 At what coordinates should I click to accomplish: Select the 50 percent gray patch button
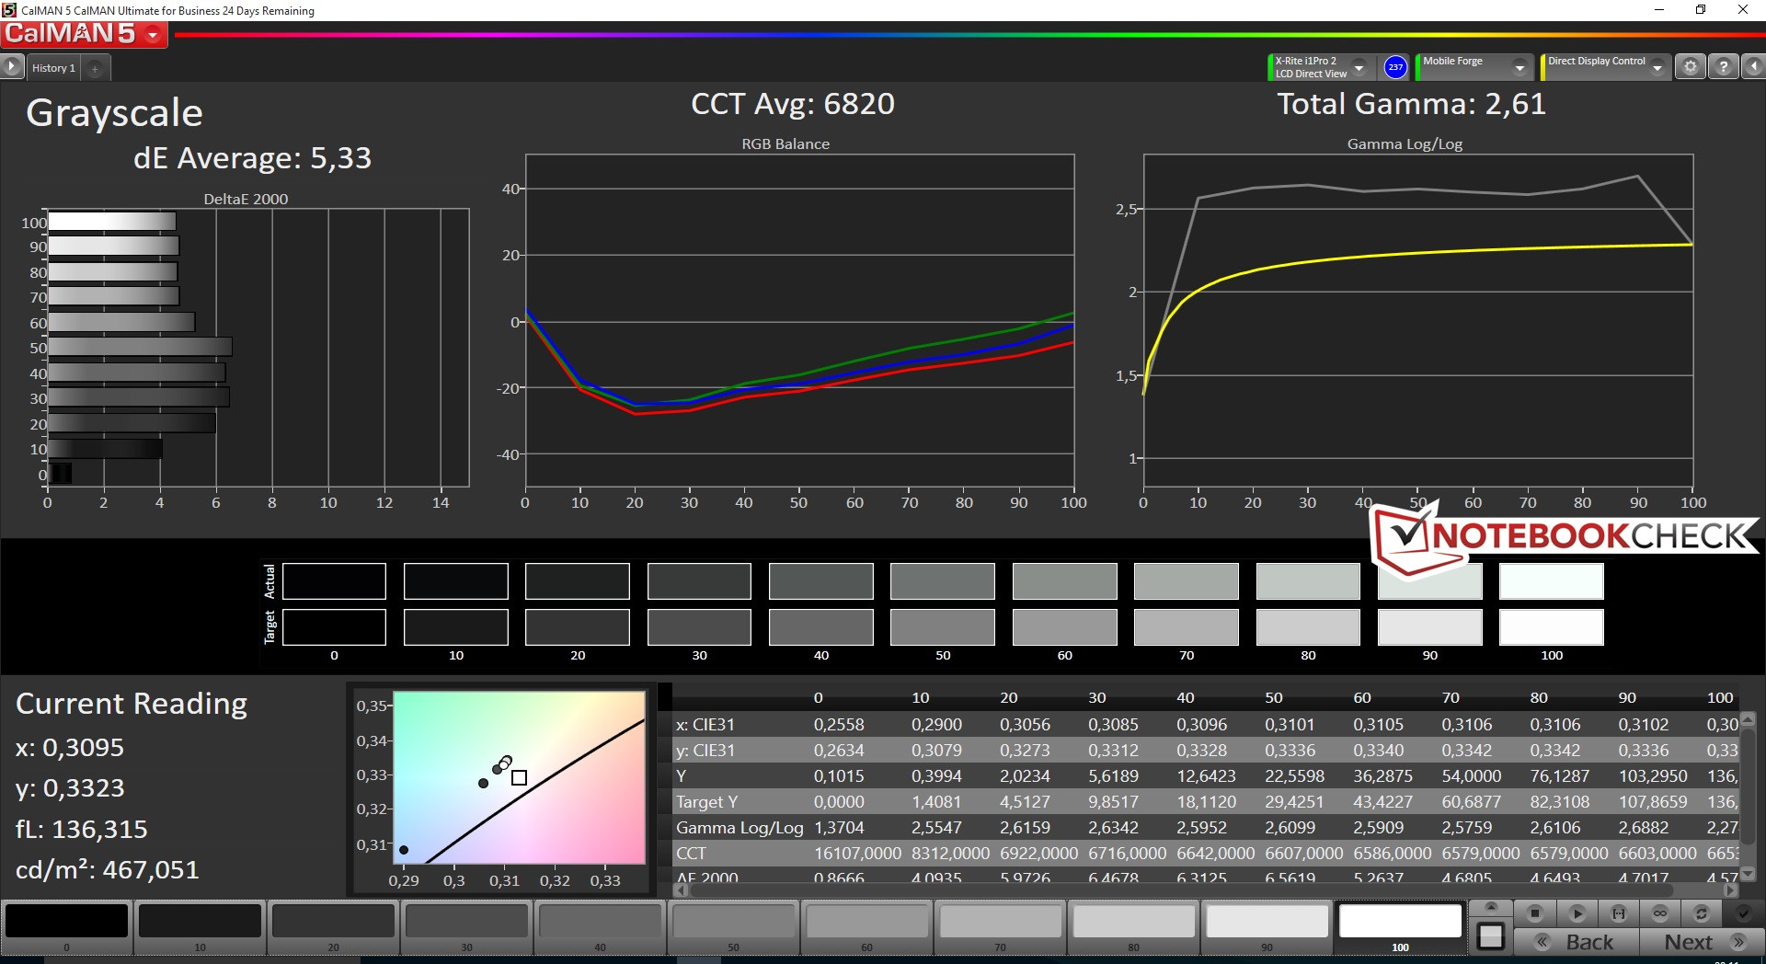733,927
